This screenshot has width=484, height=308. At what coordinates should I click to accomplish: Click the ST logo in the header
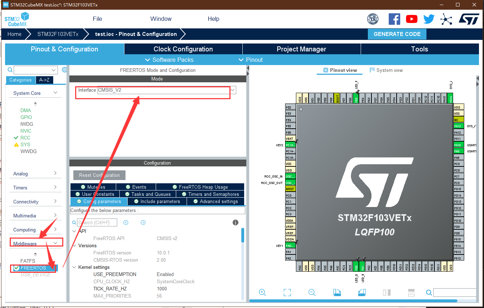[x=469, y=19]
